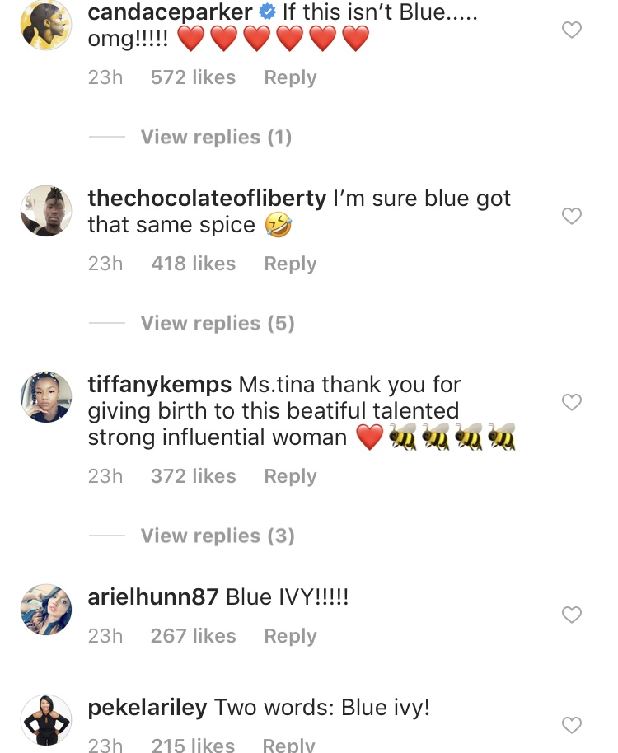Image resolution: width=618 pixels, height=753 pixels.
Task: View 418 likes on thechocolateofliberty's comment
Action: tap(193, 264)
